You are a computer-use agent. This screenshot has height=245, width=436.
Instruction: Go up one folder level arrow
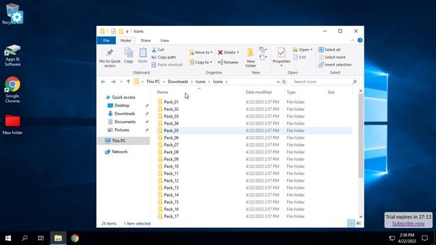point(128,82)
